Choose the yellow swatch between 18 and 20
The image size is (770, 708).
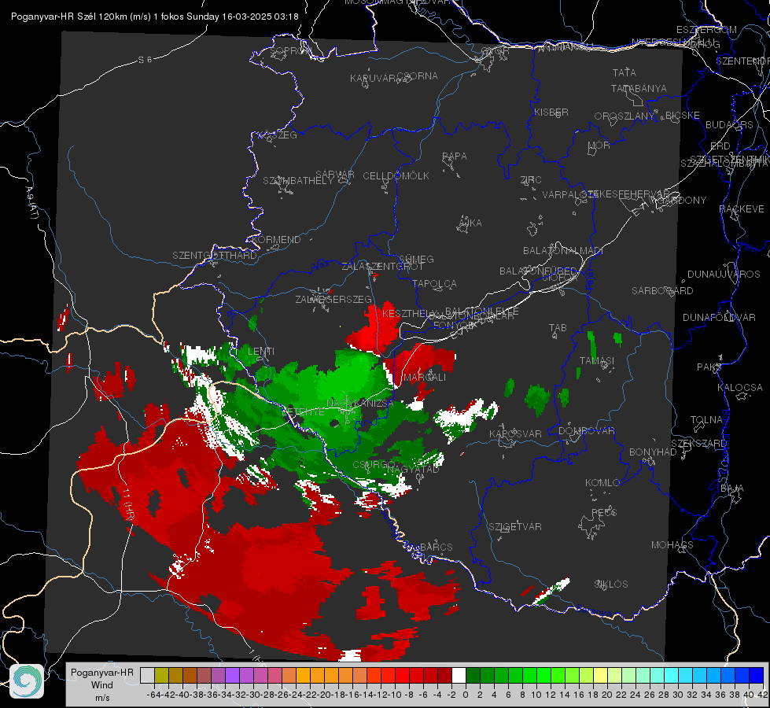[x=600, y=676]
